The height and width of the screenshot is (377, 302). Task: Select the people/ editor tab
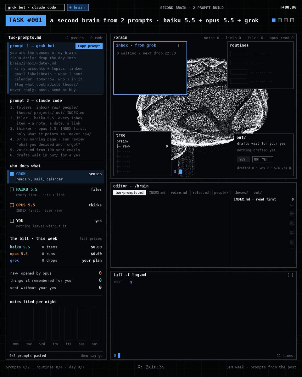[221, 193]
